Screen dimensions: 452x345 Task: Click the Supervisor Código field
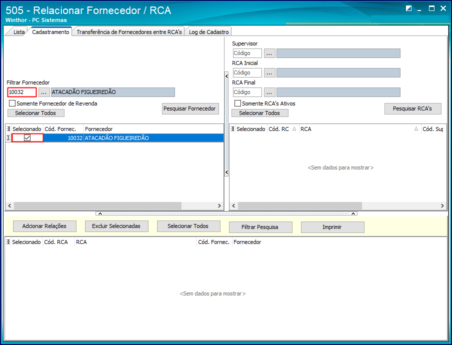coord(247,53)
